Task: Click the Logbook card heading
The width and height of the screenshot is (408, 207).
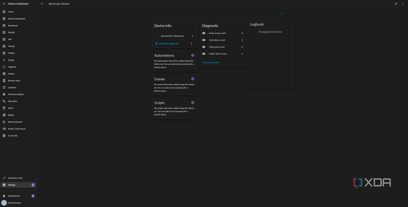Action: click(257, 24)
